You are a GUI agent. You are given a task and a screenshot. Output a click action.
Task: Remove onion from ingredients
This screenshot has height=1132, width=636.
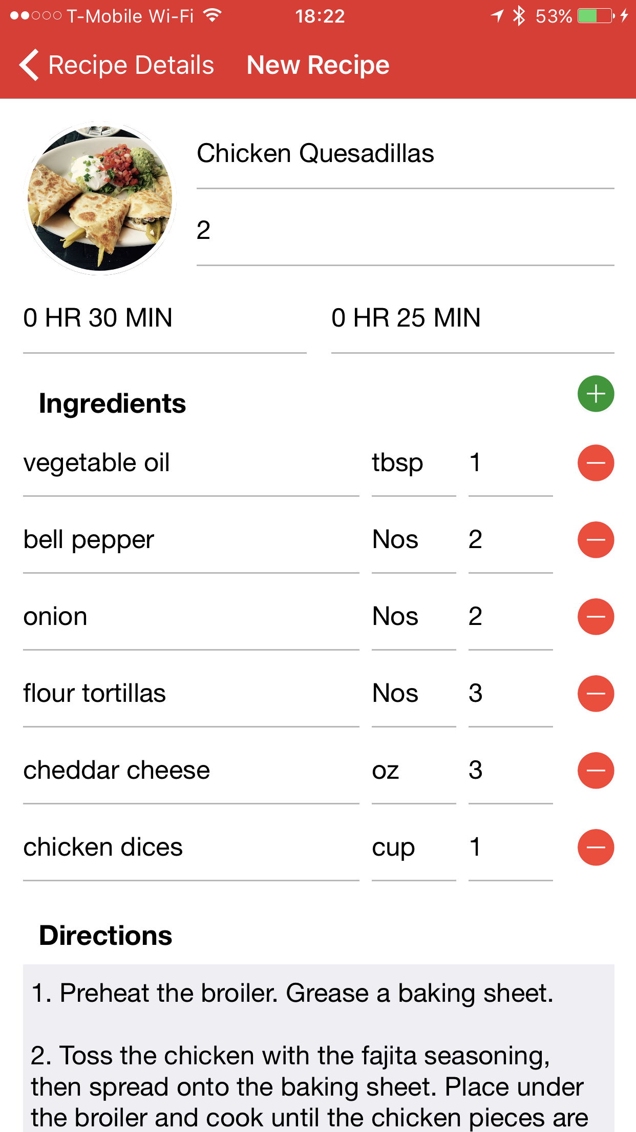pyautogui.click(x=596, y=617)
